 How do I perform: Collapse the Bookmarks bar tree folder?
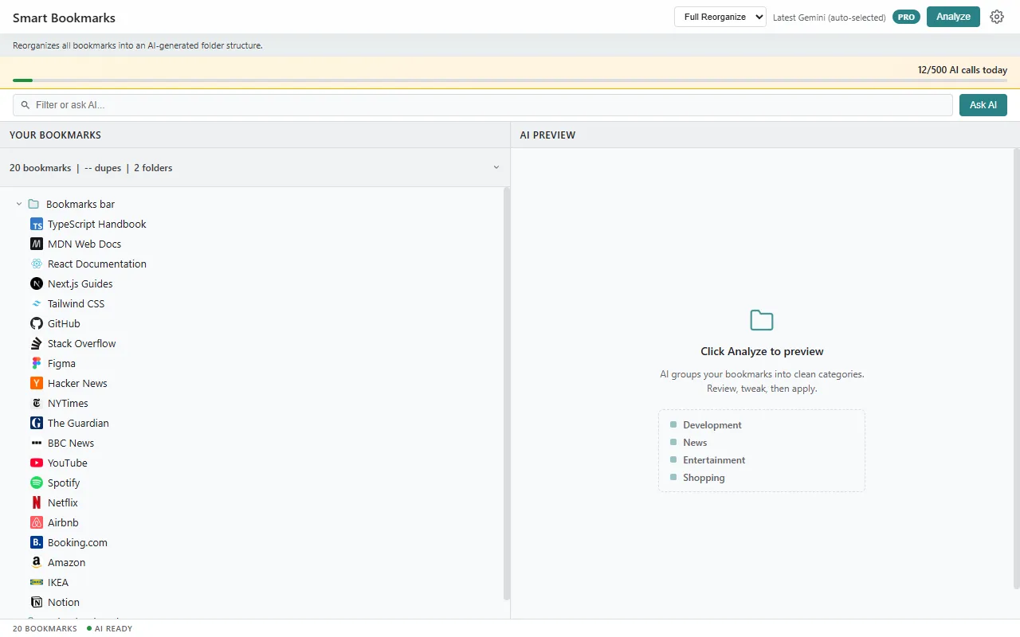coord(19,205)
